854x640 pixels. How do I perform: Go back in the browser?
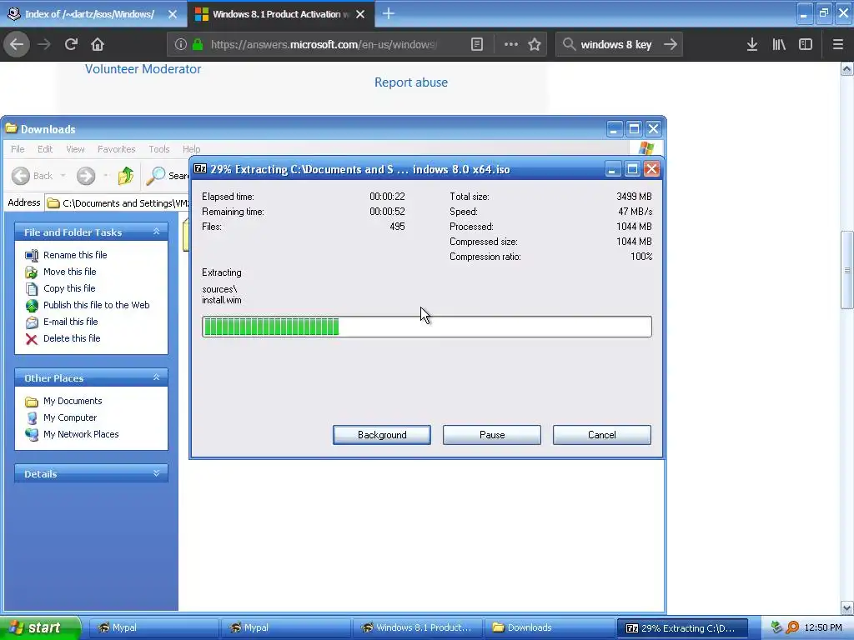pyautogui.click(x=17, y=44)
